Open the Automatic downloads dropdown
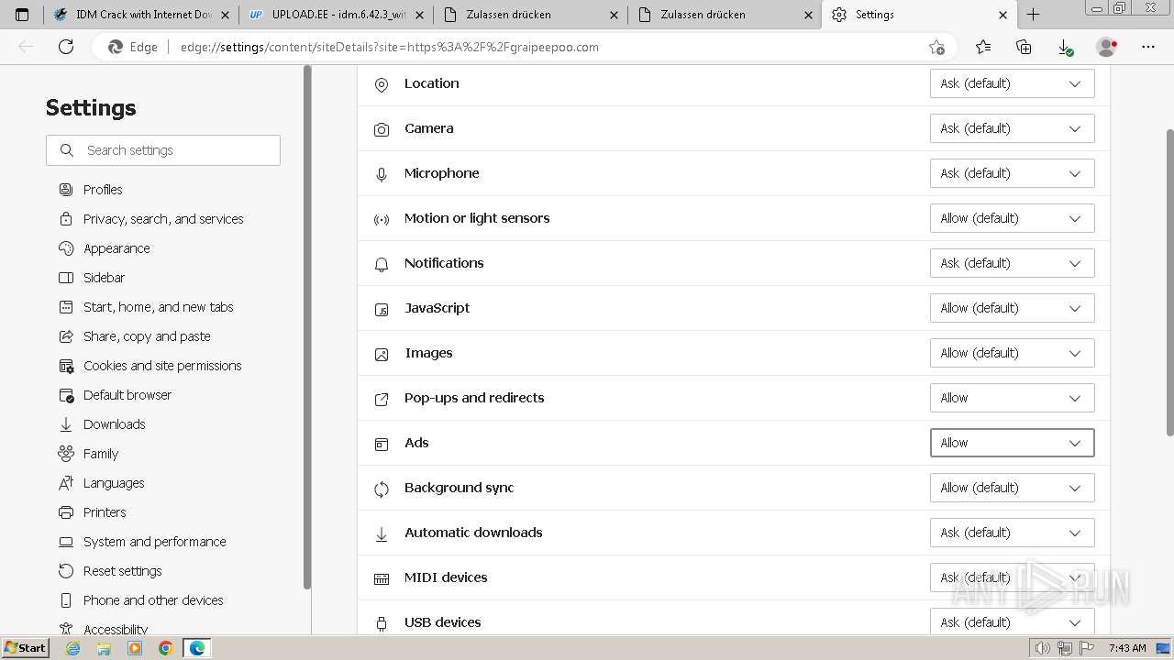 coord(1012,533)
